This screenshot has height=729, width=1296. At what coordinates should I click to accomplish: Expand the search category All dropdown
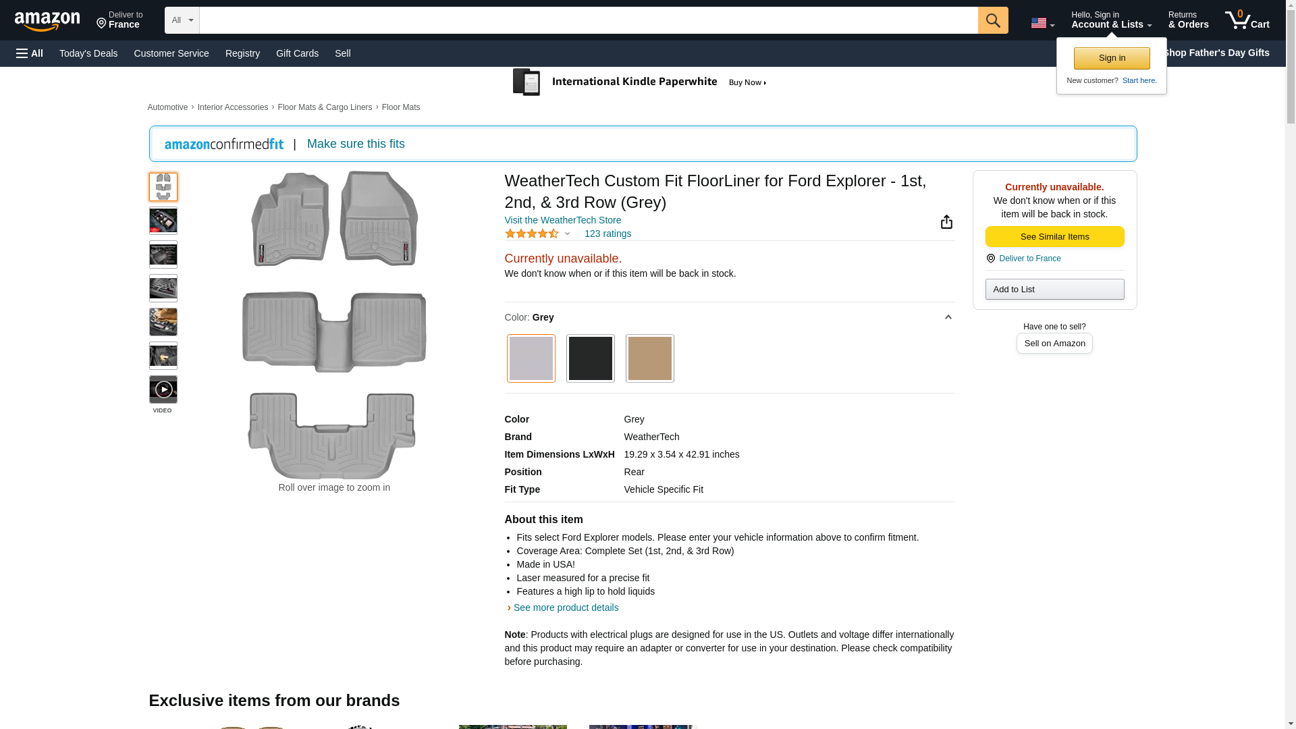click(182, 20)
